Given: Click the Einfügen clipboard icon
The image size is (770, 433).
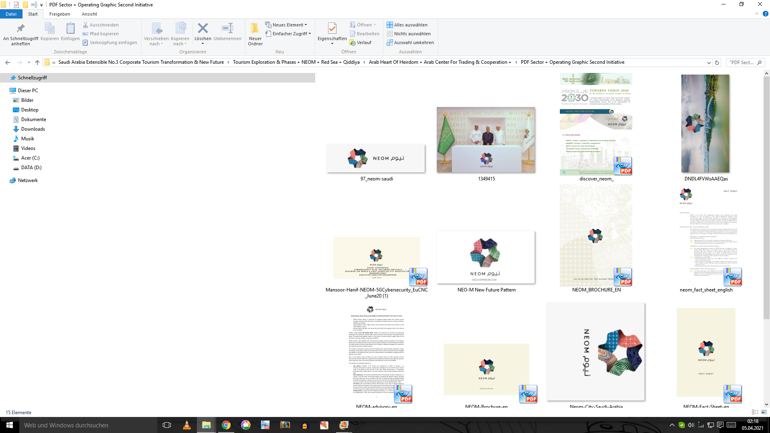Looking at the screenshot, I should pos(70,32).
